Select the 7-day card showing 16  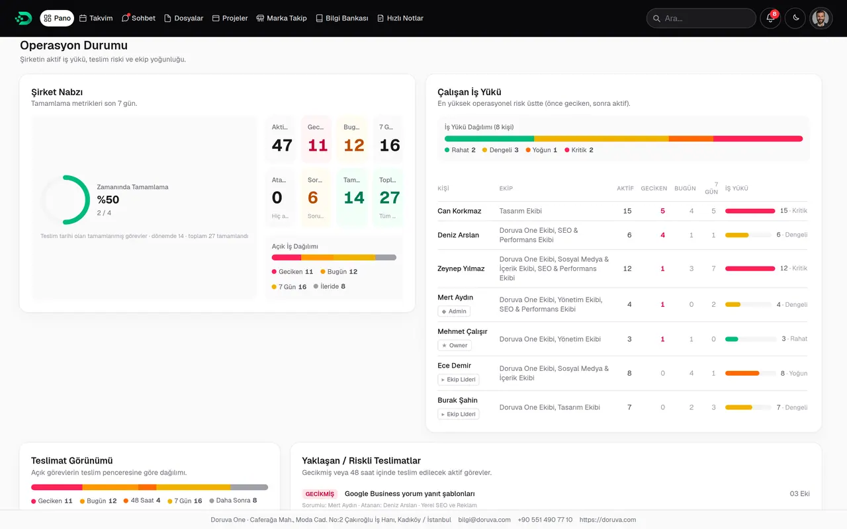point(389,140)
